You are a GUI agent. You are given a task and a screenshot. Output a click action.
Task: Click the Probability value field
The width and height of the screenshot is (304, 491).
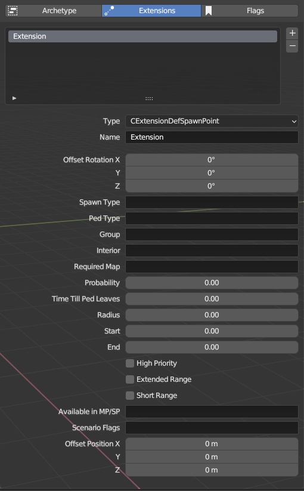click(212, 283)
